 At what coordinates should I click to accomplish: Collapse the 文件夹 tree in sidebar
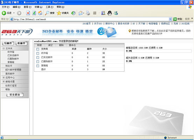(x=4, y=49)
